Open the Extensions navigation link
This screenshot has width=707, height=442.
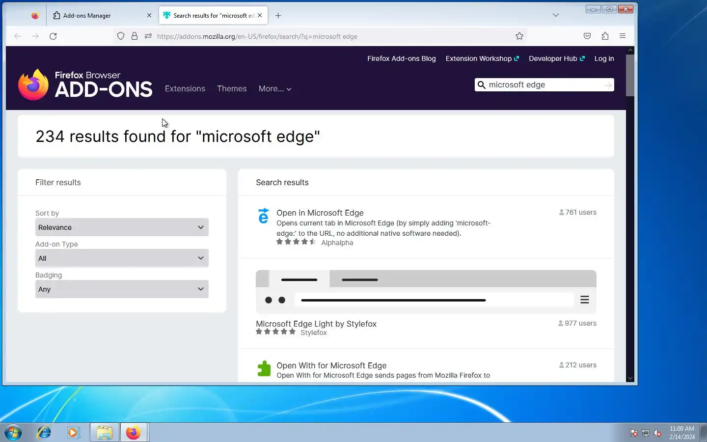tap(185, 89)
